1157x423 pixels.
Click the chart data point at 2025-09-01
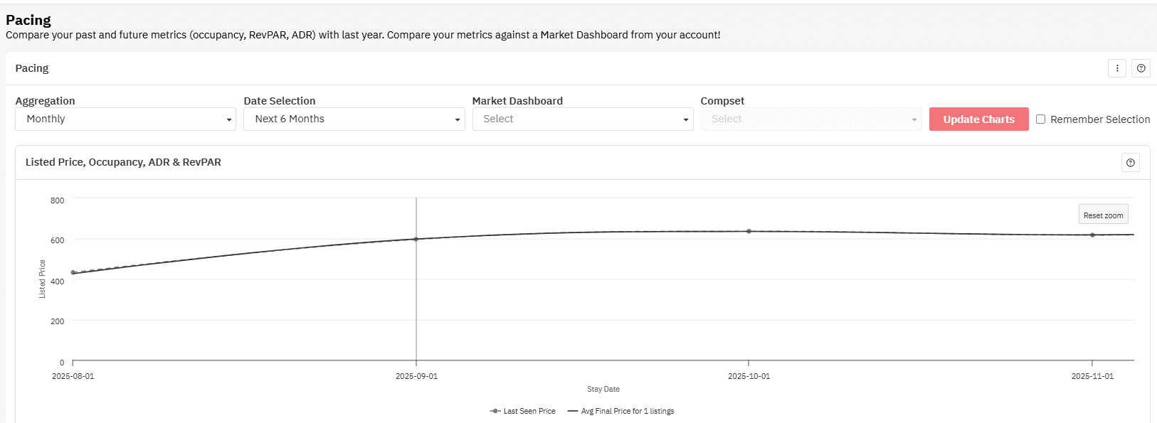[x=416, y=239]
